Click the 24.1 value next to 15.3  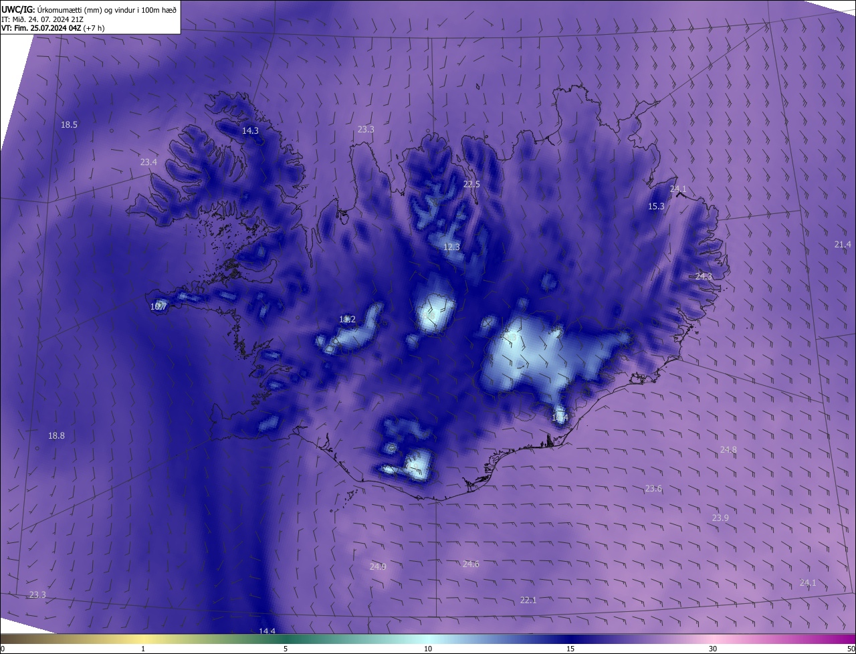677,189
